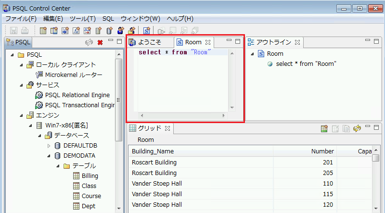Select the Room editor tab
The width and height of the screenshot is (385, 213).
point(193,42)
